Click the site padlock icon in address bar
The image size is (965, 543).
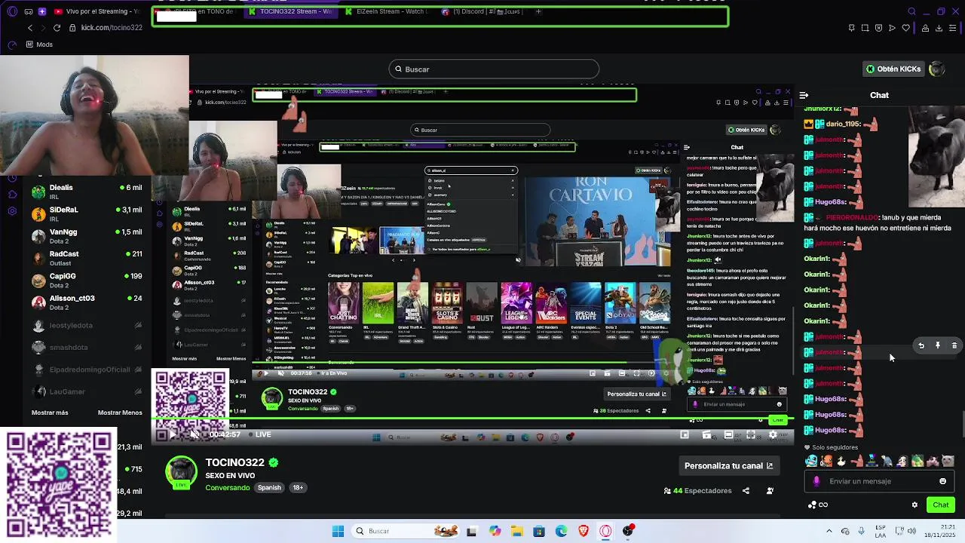tap(72, 28)
